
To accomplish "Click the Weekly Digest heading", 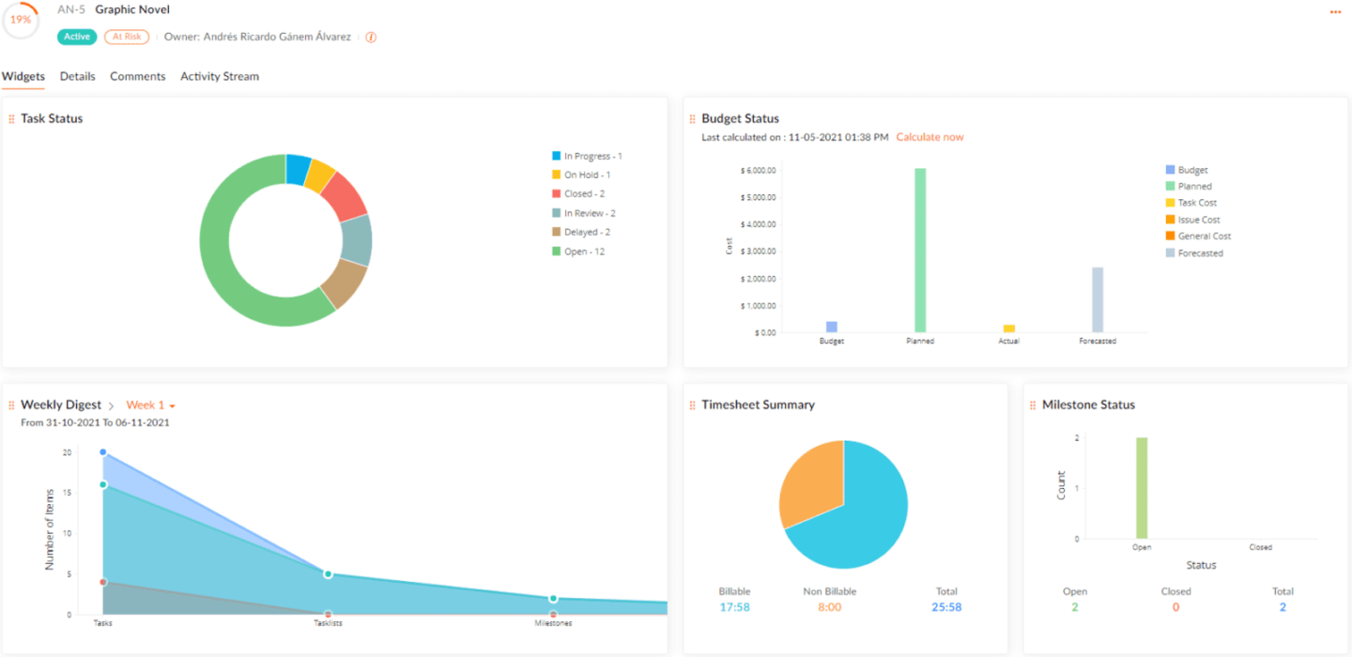I will (x=61, y=405).
